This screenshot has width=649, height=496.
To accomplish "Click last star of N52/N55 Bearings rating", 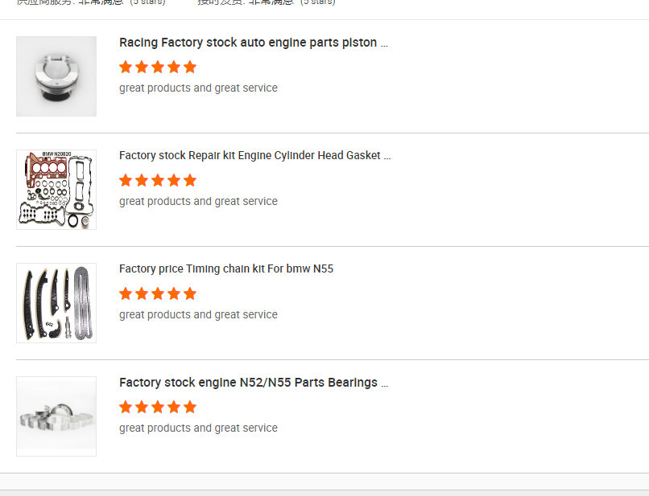I will tap(190, 407).
